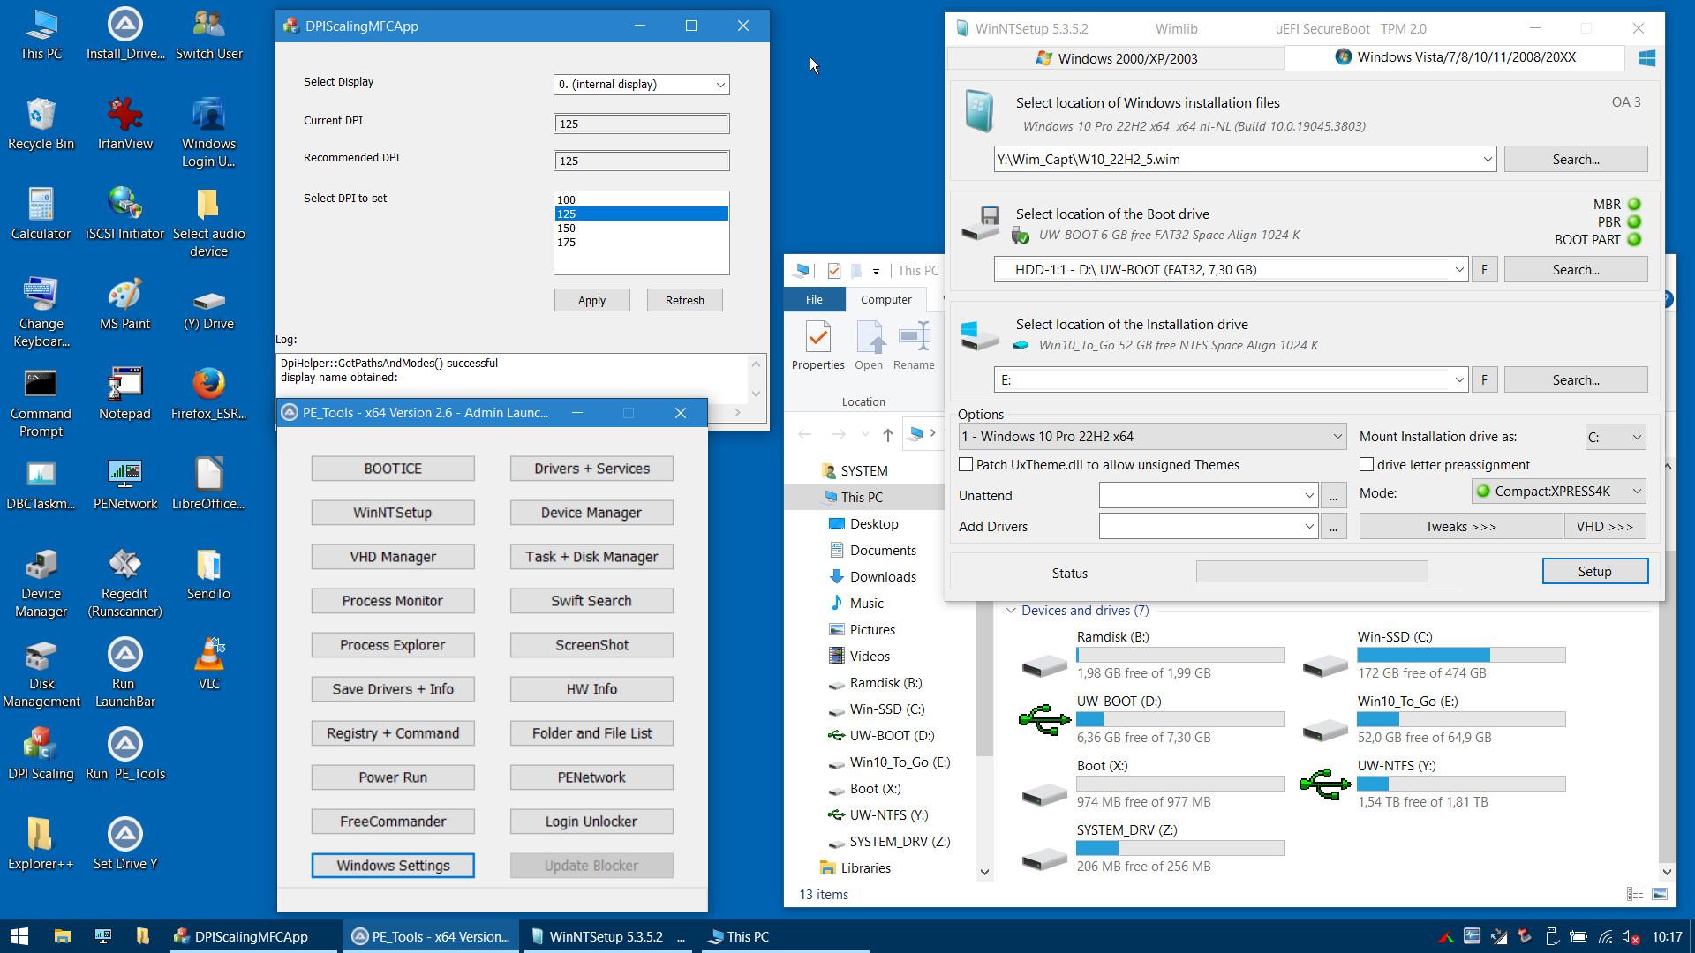Viewport: 1695px width, 953px height.
Task: Launch BOOTICE from PE_Tools
Action: 393,469
